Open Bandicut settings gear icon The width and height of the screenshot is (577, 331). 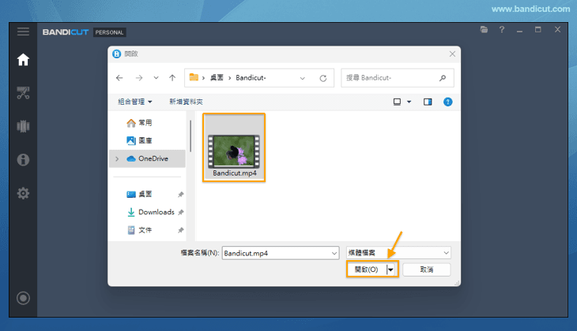(23, 193)
